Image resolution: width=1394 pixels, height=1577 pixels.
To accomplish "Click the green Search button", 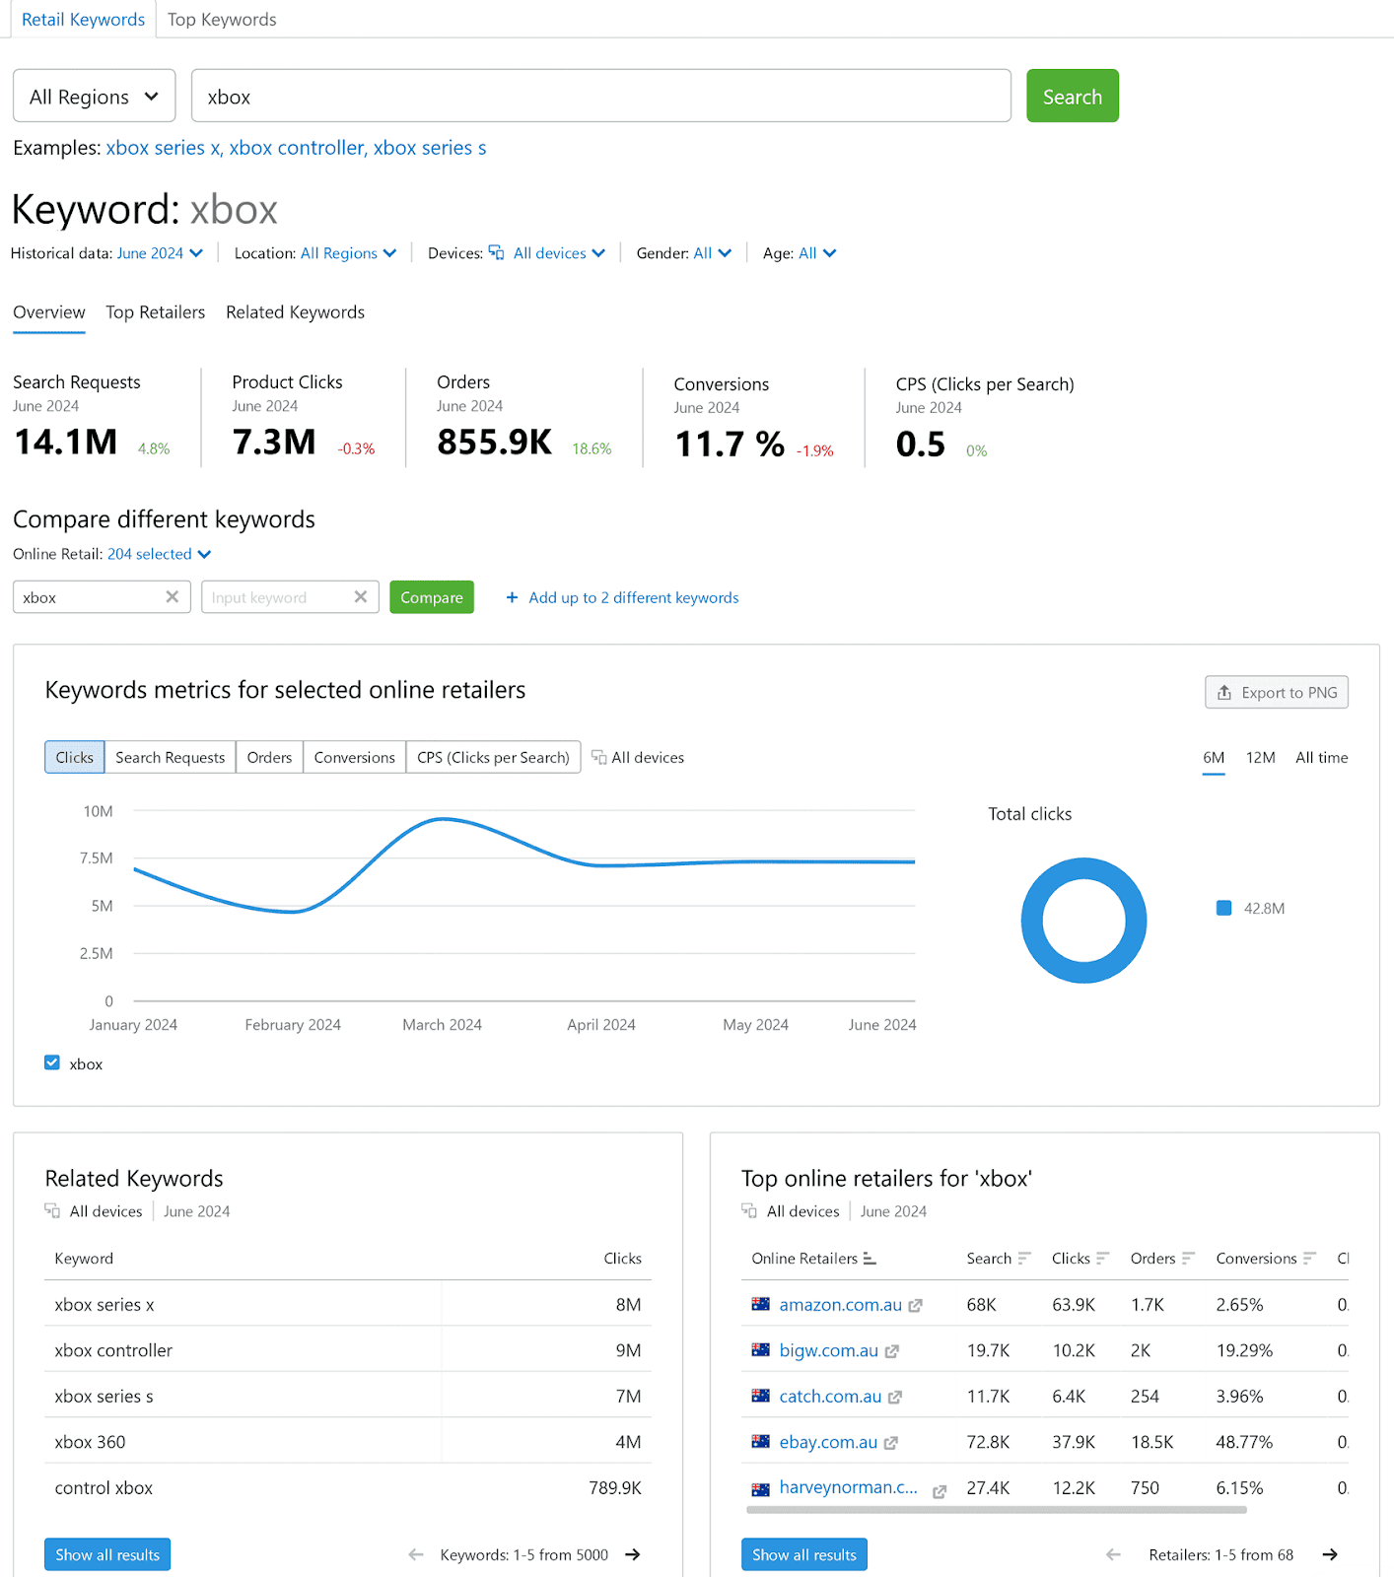I will (x=1072, y=97).
